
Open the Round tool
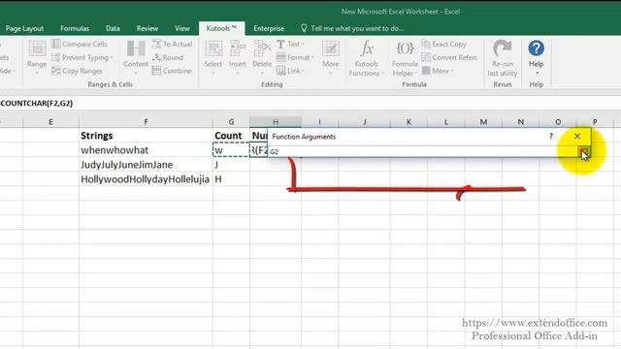tap(168, 57)
